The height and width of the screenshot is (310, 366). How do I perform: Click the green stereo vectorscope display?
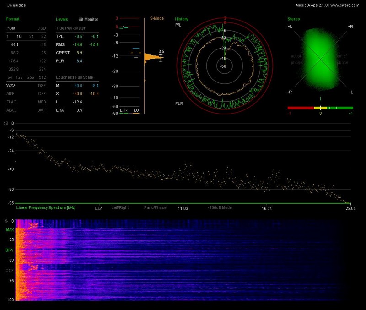point(321,60)
